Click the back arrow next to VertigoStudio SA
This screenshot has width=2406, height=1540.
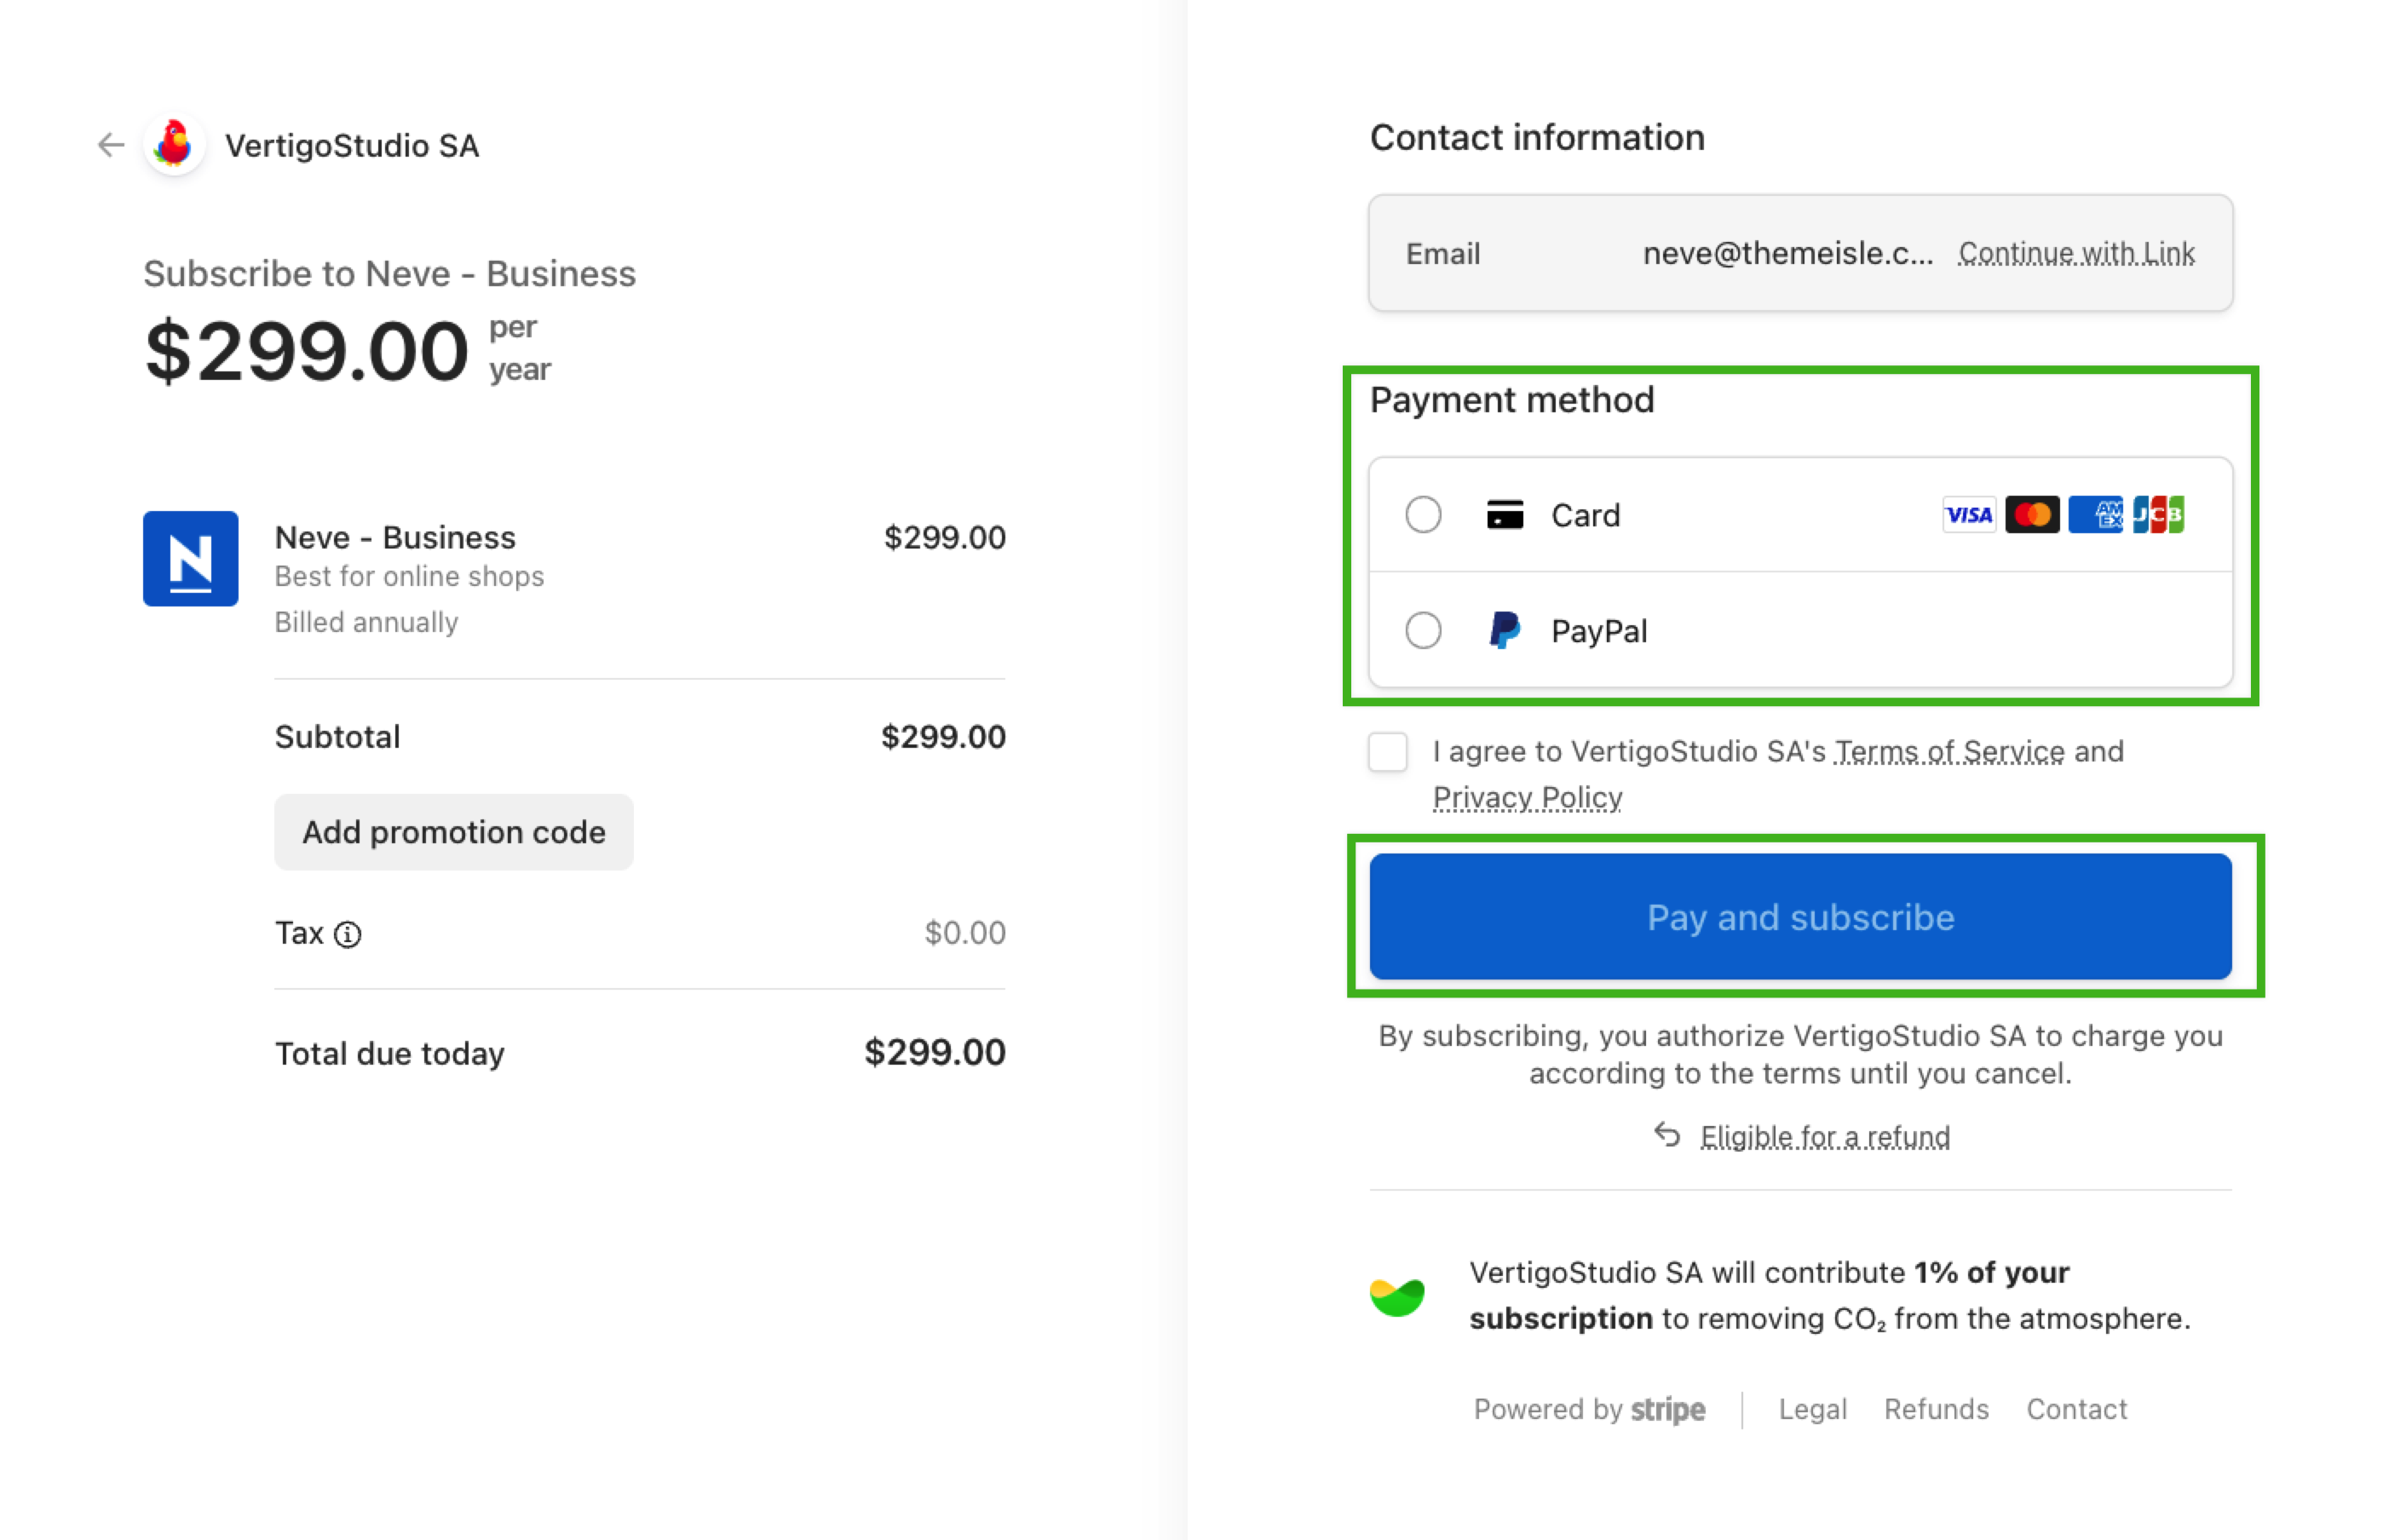pos(111,145)
